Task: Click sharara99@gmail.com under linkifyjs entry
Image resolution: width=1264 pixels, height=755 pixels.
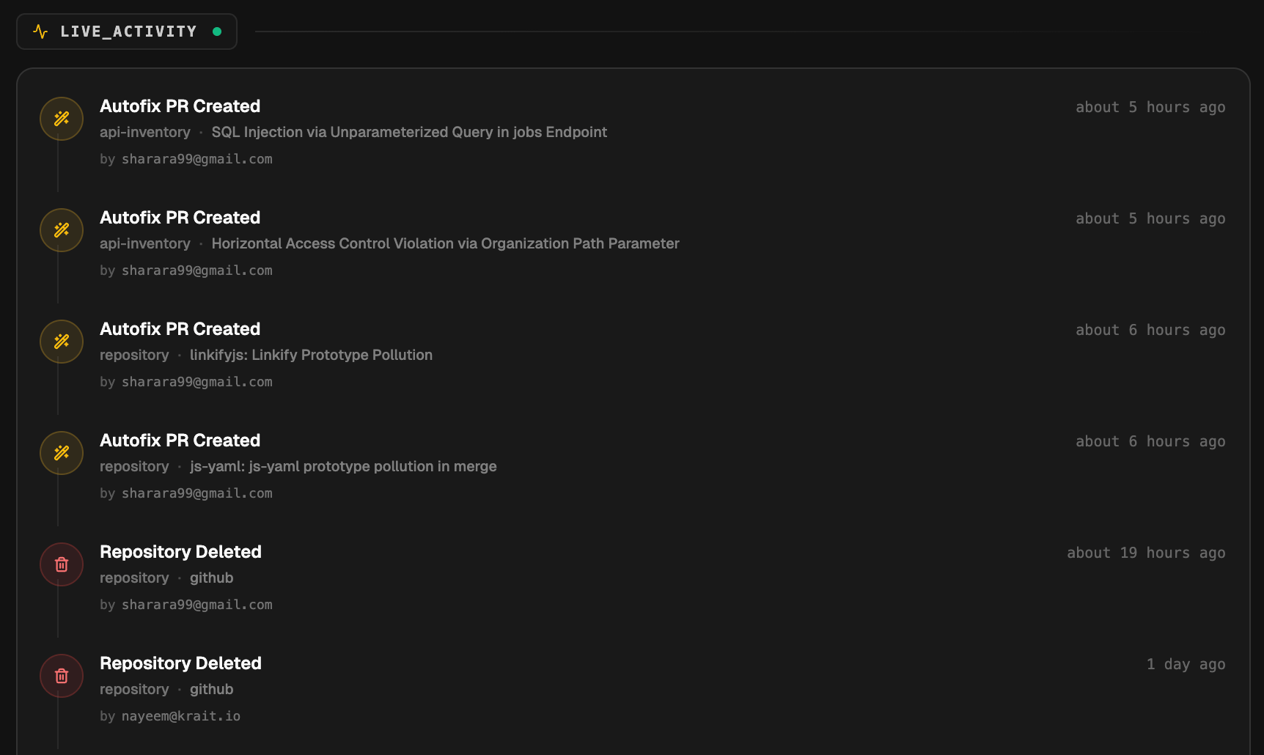Action: 196,382
